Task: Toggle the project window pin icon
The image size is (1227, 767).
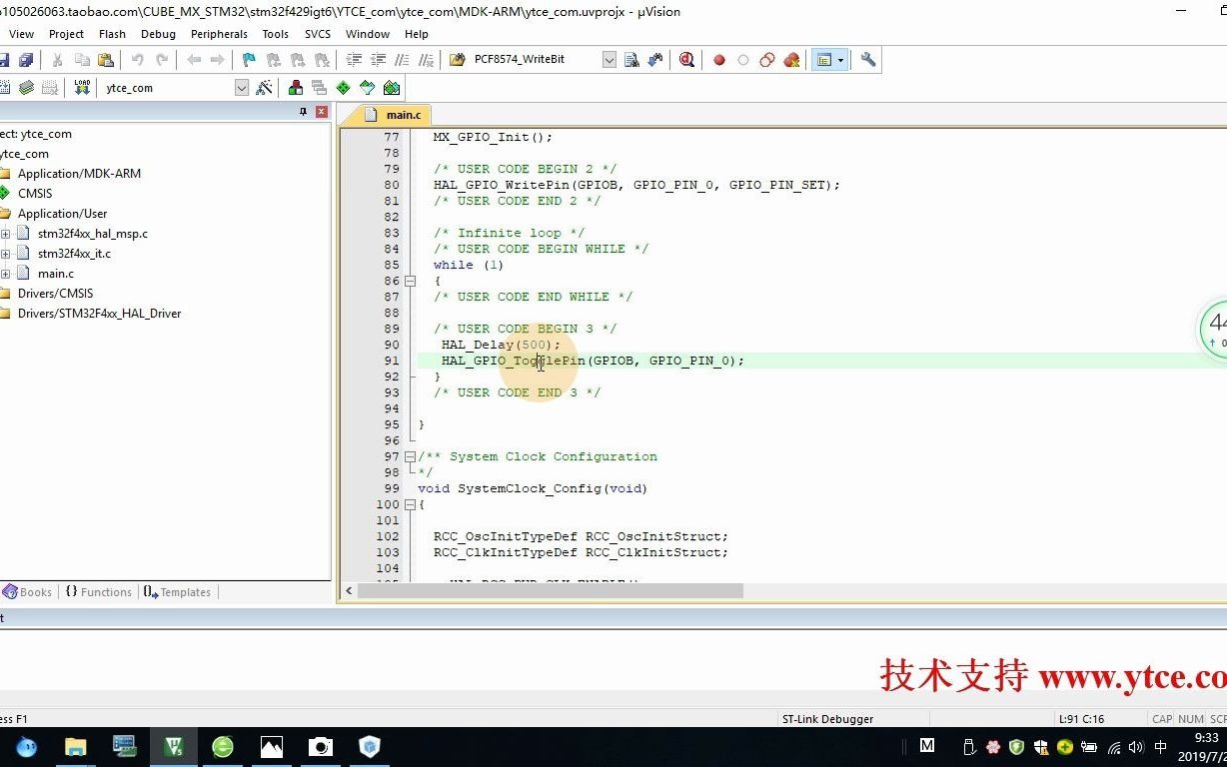Action: pos(303,111)
